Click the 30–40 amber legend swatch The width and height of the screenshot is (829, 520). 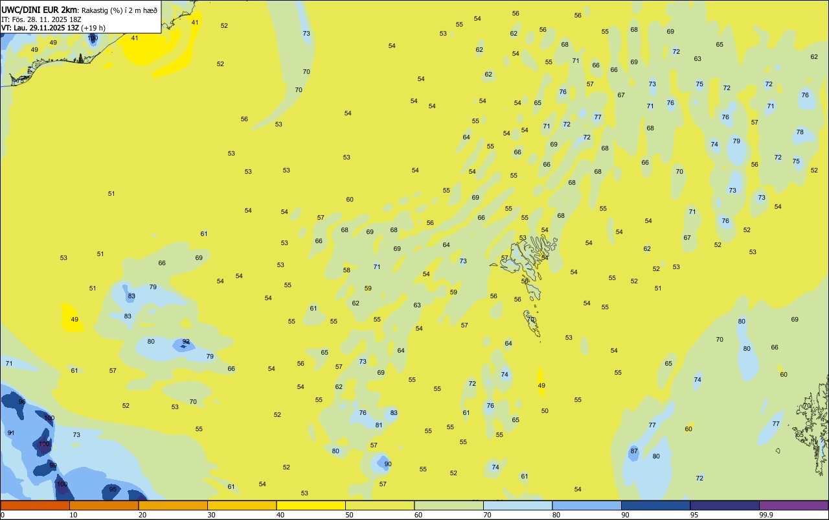click(x=242, y=505)
